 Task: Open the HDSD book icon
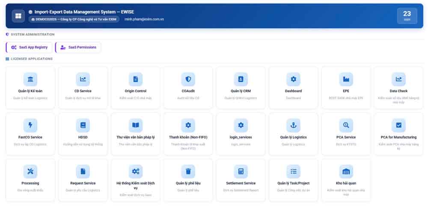click(83, 125)
